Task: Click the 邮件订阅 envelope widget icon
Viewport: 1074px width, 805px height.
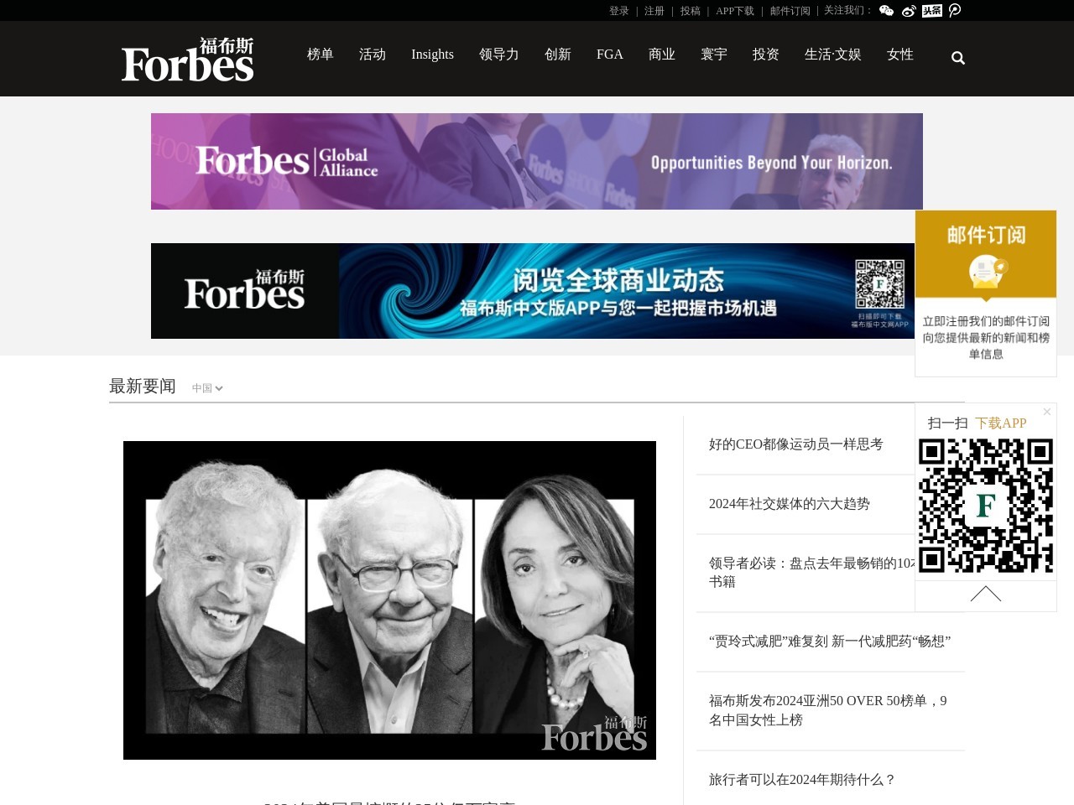Action: click(x=986, y=272)
